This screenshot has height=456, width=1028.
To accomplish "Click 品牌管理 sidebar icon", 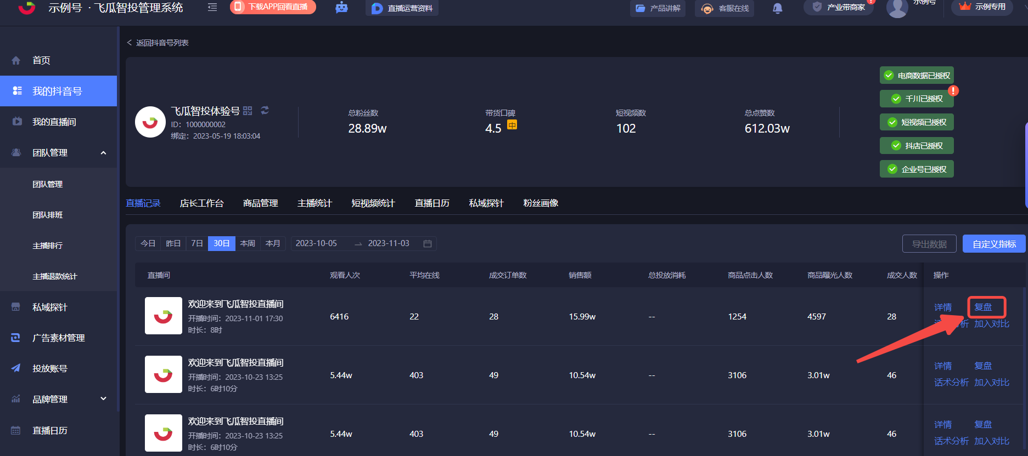I will point(16,399).
